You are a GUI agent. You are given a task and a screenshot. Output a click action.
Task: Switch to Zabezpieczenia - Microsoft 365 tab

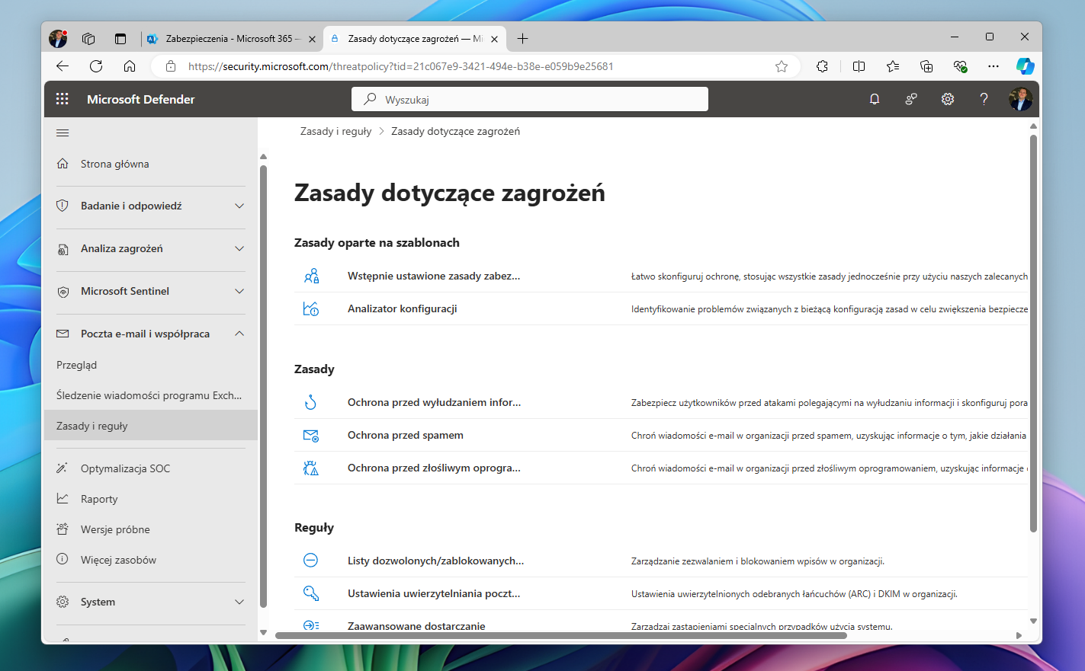(x=231, y=39)
